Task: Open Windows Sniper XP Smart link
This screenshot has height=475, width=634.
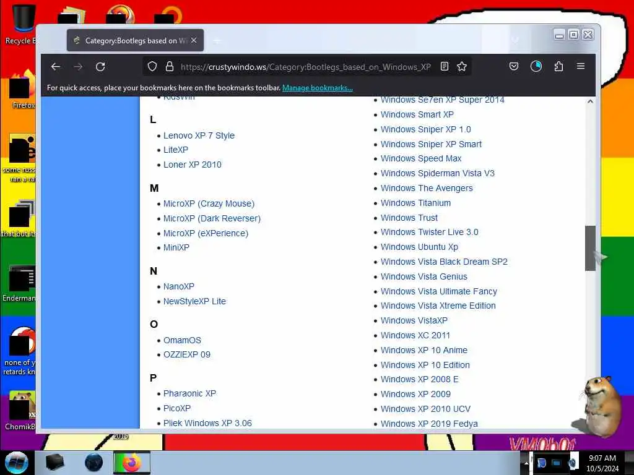Action: [x=431, y=144]
